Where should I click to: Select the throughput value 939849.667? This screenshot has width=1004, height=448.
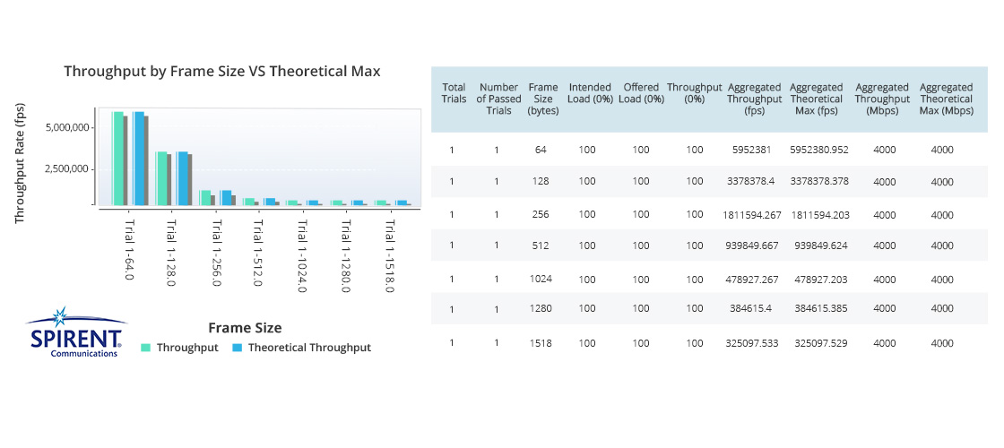click(x=752, y=246)
